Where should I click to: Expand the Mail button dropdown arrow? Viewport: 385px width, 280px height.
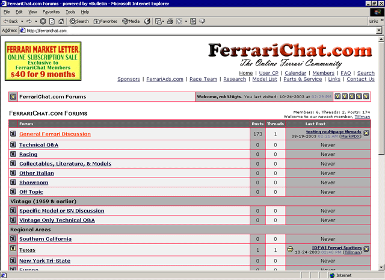click(x=163, y=22)
